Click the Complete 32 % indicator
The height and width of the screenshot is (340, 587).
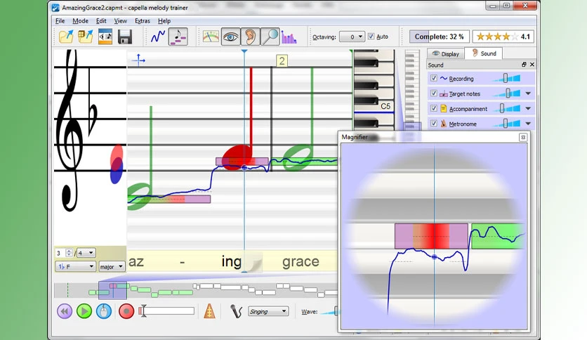[x=439, y=37]
